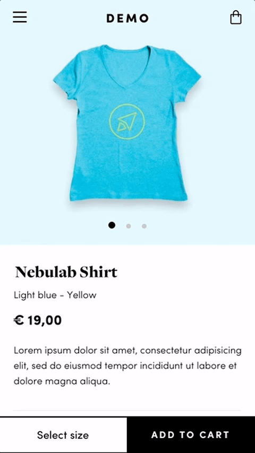Click the word 'consectetur' in the description
255x453 pixels.
(167, 351)
